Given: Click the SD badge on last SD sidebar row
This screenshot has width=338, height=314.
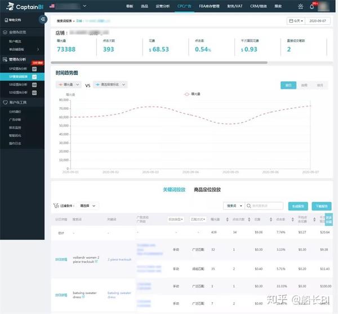Looking at the screenshot, I should click(x=34, y=92).
